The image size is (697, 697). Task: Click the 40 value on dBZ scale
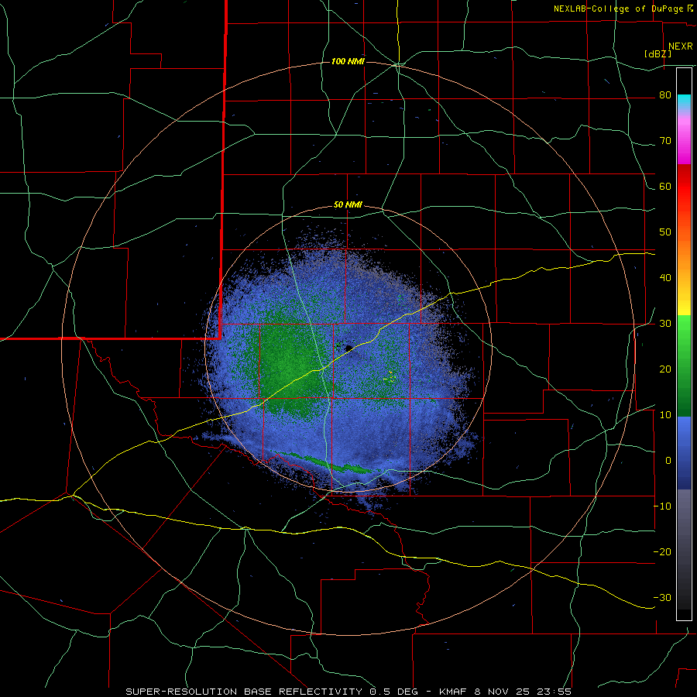pos(665,278)
